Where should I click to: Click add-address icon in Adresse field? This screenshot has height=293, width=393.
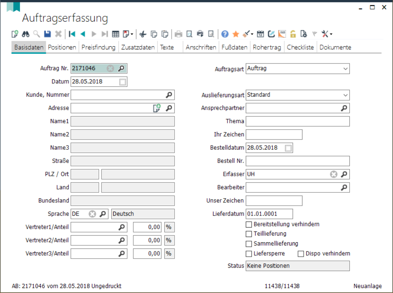(x=157, y=108)
